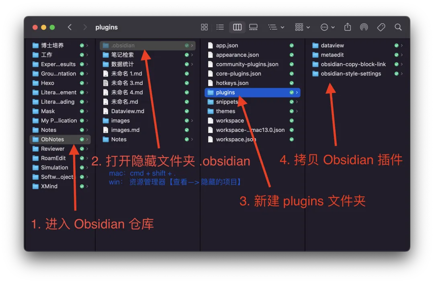Select the Reviewer folder
434x283 pixels.
click(x=60, y=149)
